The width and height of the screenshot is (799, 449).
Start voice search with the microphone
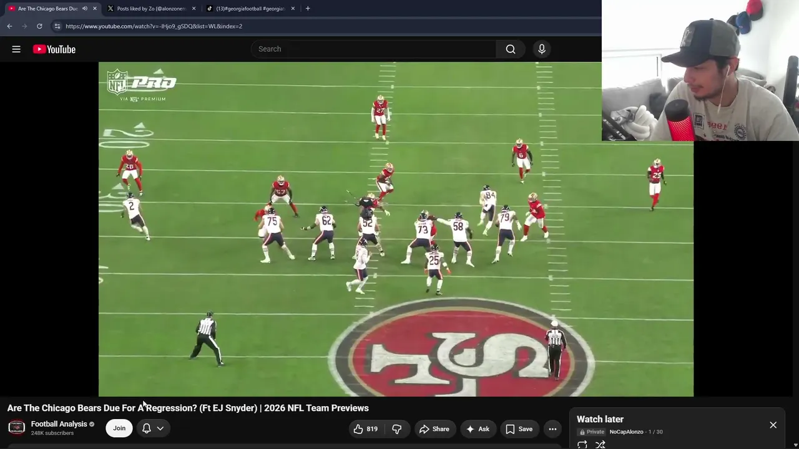(x=542, y=49)
